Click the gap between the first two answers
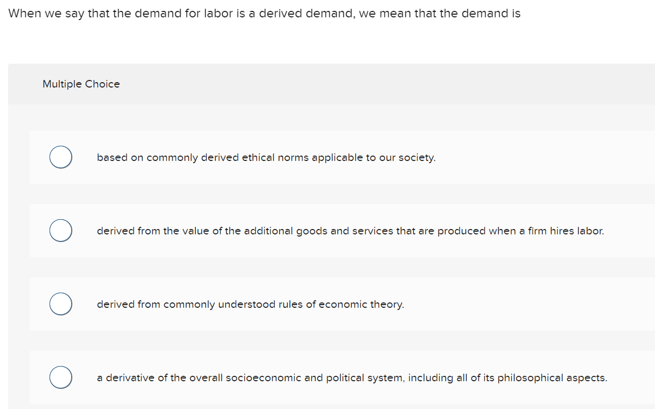The image size is (655, 409). 326,193
